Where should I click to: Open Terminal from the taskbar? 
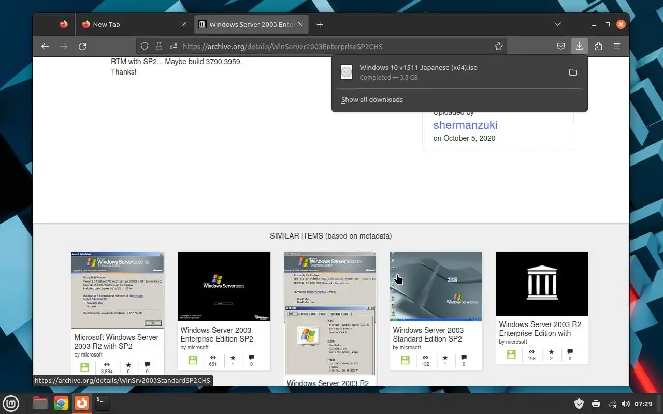pos(102,403)
